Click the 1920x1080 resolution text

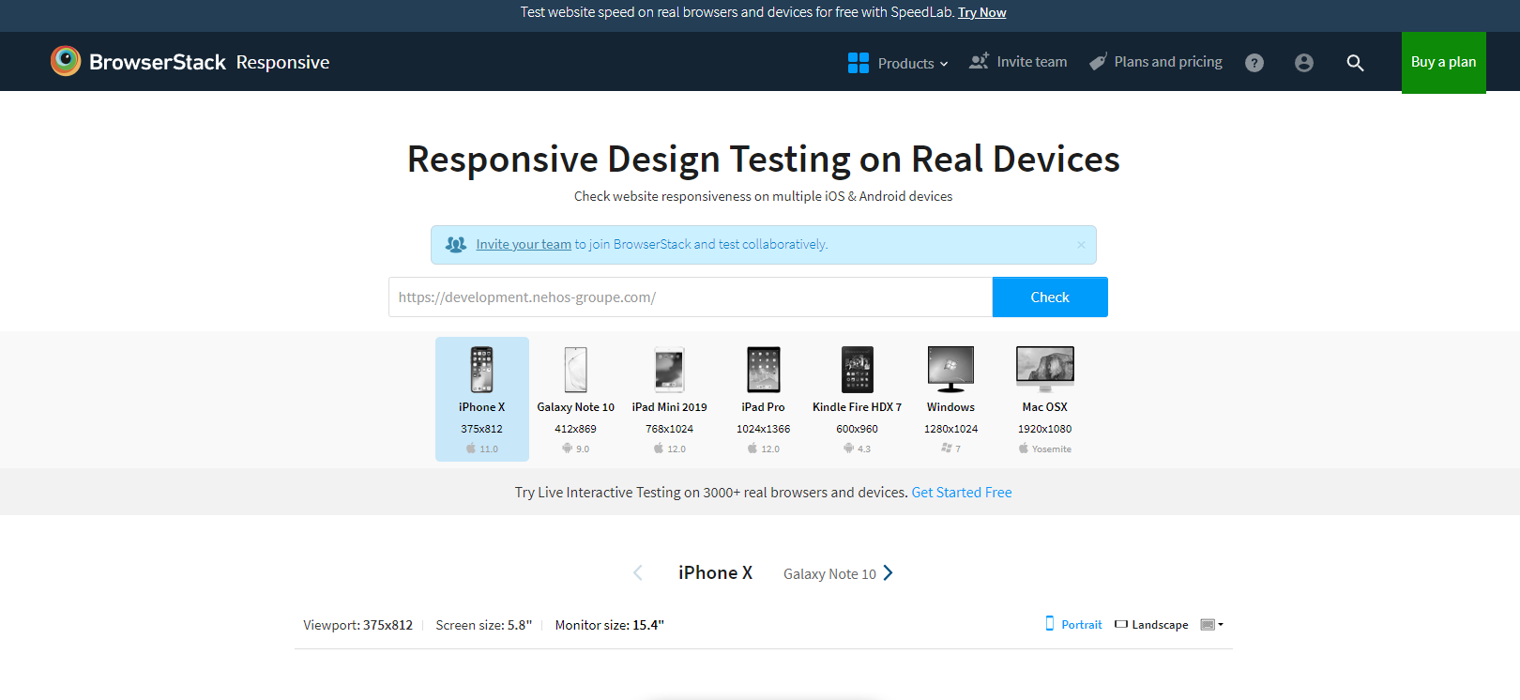[1044, 429]
